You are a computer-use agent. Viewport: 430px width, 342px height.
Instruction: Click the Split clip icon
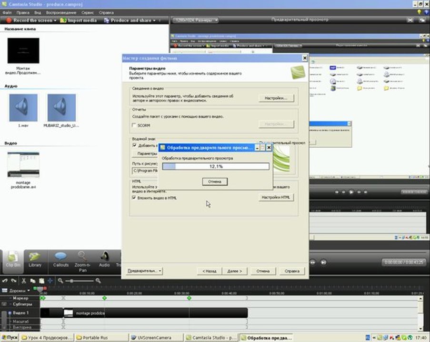tap(50, 281)
